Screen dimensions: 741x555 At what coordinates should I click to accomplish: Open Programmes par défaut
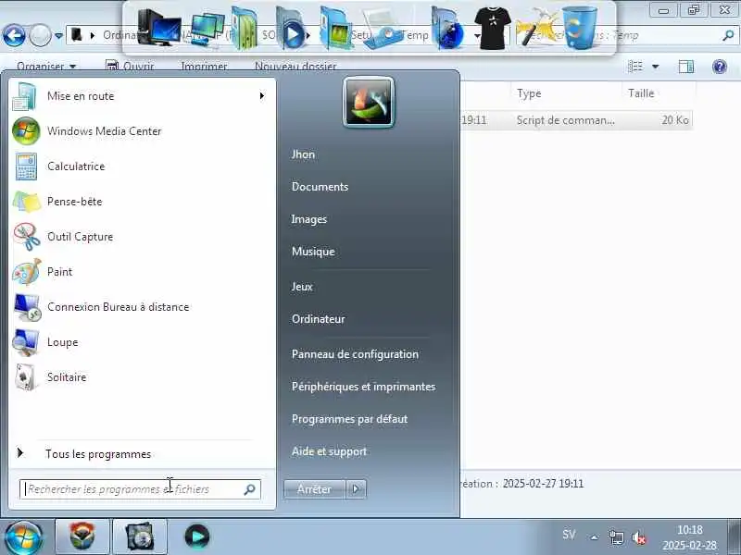pyautogui.click(x=350, y=419)
